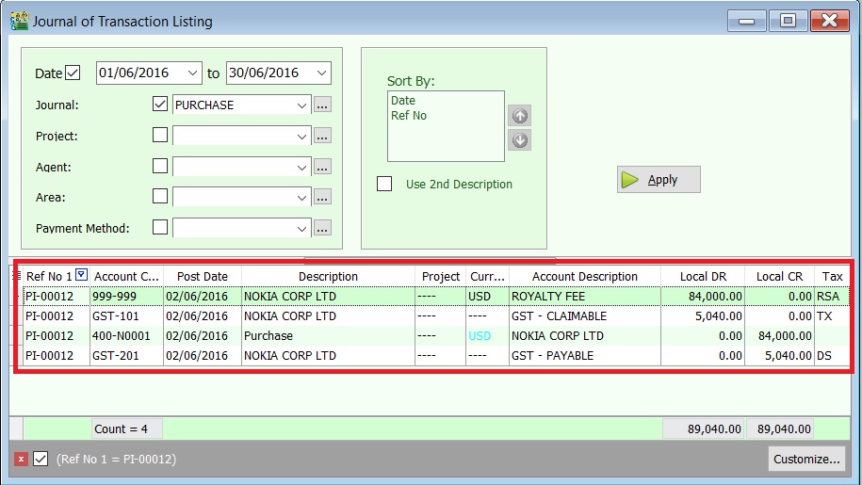The height and width of the screenshot is (485, 862).
Task: Remove the filter using red x icon
Action: [x=21, y=460]
